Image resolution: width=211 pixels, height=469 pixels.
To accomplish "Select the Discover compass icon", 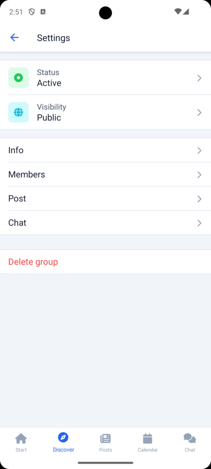I will (63, 437).
